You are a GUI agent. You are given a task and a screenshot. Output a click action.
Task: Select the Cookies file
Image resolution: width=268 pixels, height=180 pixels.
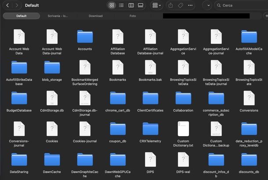pyautogui.click(x=52, y=132)
